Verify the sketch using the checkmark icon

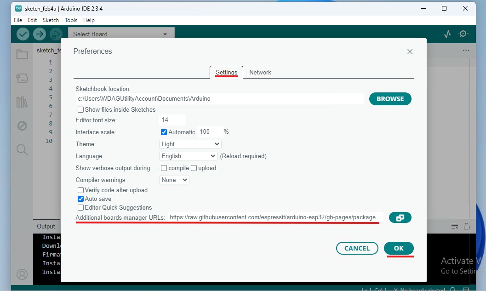[x=23, y=34]
